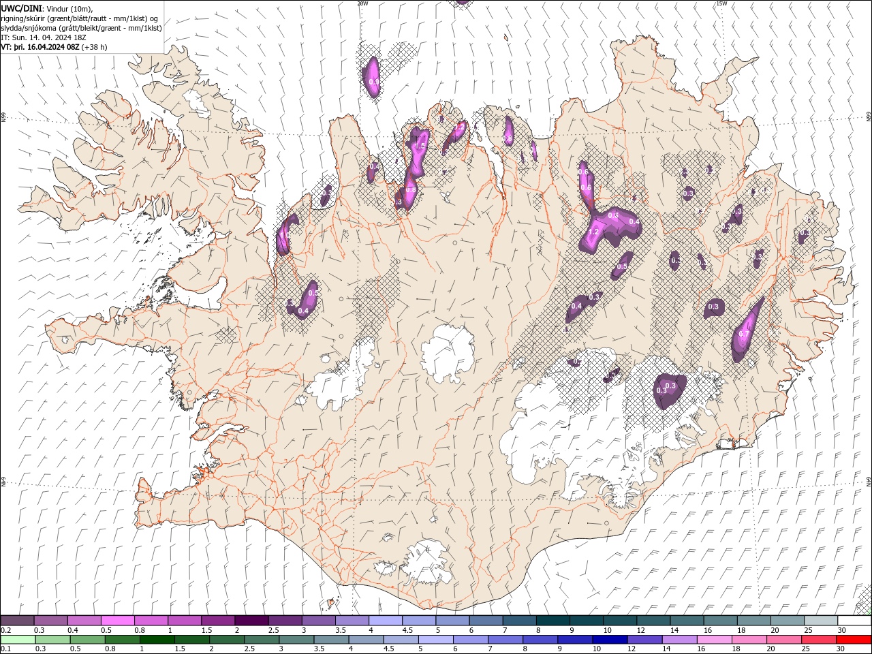Click the pale green 0.1 rain legend swatch
This screenshot has height=654, width=872.
point(17,640)
